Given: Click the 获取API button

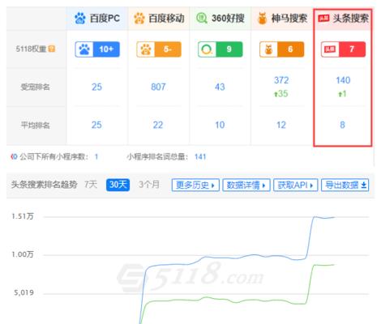Looking at the screenshot, I should pyautogui.click(x=295, y=185).
